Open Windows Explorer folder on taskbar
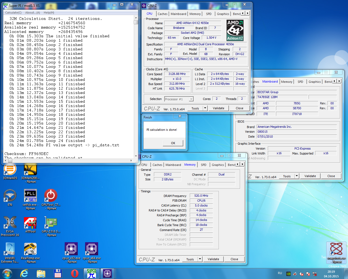348x279 pixels. (x=41, y=274)
